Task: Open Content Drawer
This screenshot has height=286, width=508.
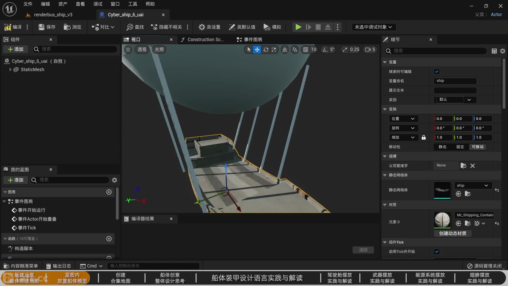Action: click(x=21, y=266)
